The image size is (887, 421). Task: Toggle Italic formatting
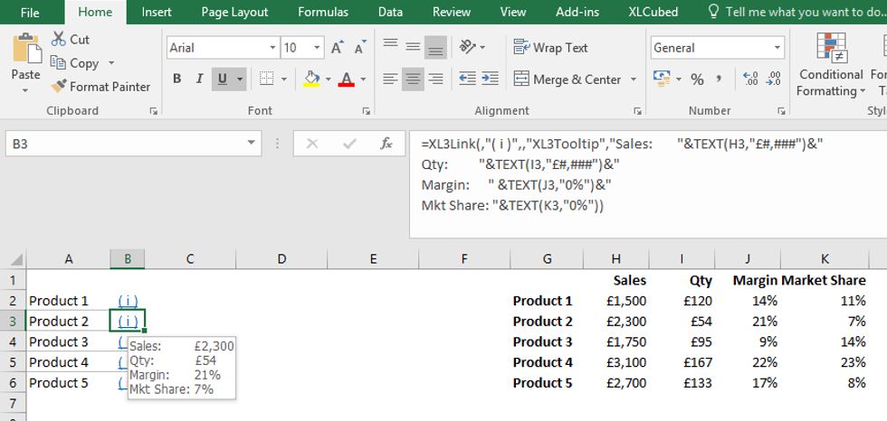(x=198, y=80)
